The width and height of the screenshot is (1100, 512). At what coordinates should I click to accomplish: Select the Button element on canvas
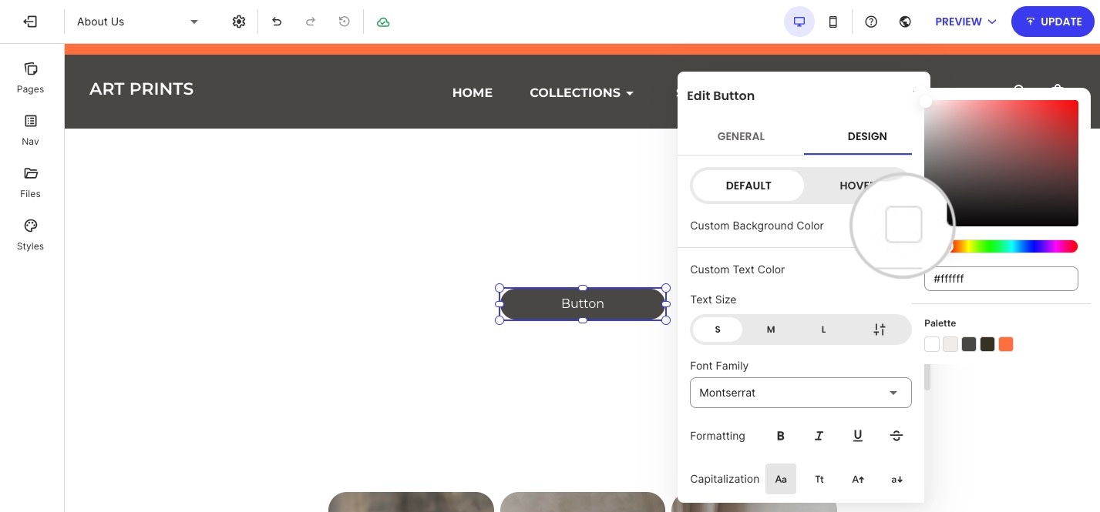coord(583,304)
